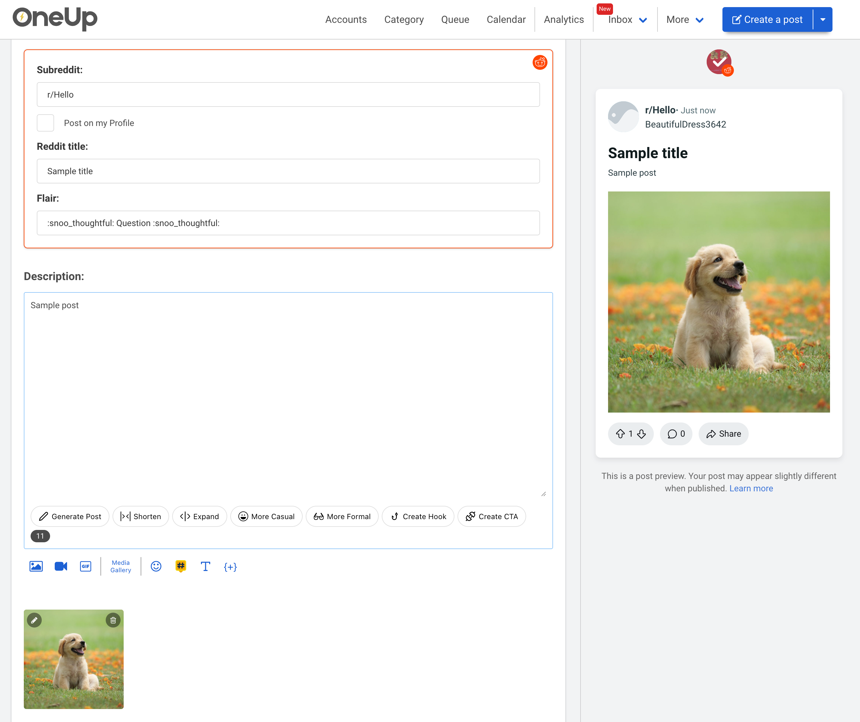Delete the uploaded puppy image
Image resolution: width=860 pixels, height=722 pixels.
[x=113, y=620]
